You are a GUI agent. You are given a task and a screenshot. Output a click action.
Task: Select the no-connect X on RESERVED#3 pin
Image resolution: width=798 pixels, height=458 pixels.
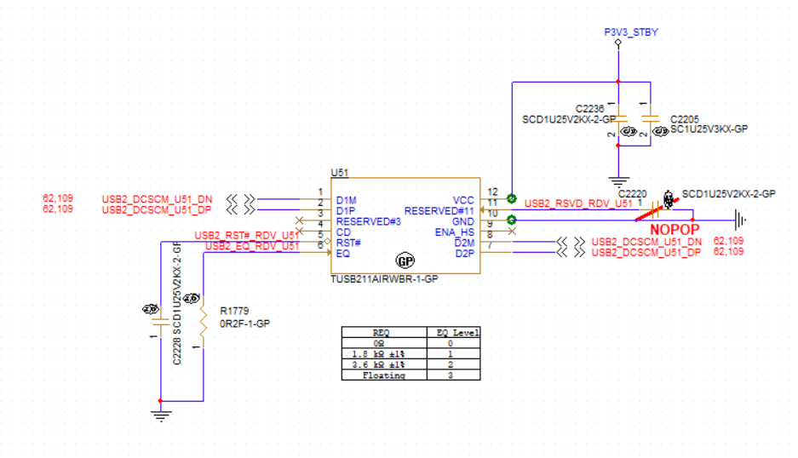click(x=299, y=220)
